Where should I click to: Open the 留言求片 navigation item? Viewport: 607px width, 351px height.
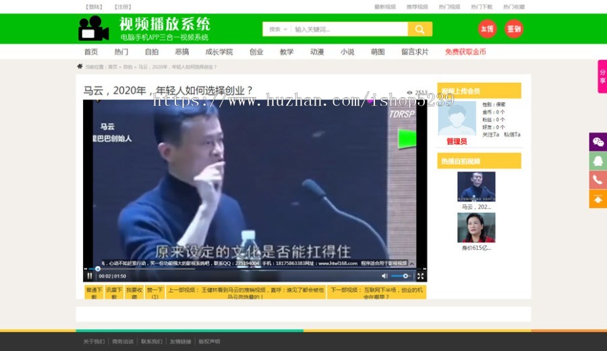point(415,52)
